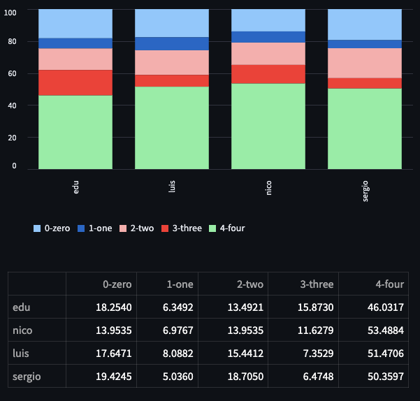Click the red 3-three segment of edu bar
This screenshot has width=420, height=401.
75,82
